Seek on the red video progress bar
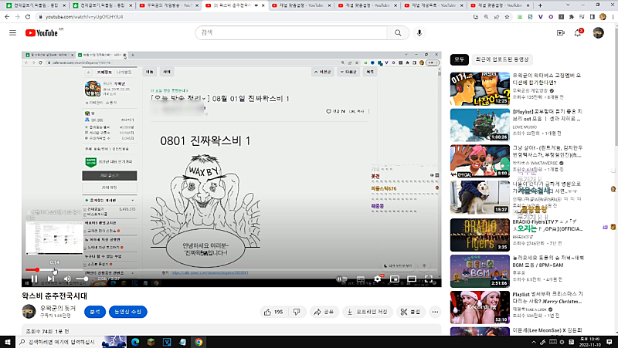 (231, 269)
